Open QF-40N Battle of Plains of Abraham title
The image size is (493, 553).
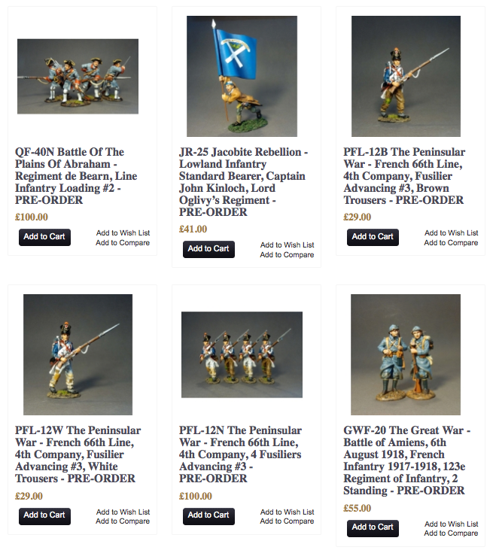coord(76,175)
